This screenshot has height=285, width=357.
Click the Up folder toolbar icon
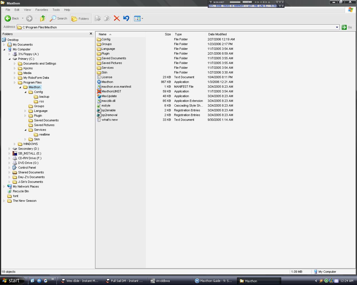42,19
